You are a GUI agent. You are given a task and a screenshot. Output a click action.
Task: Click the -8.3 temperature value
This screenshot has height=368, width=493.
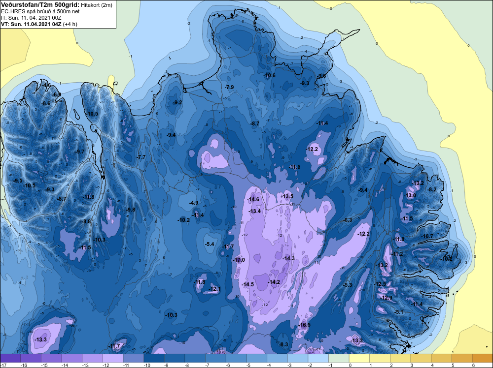[x=283, y=344]
